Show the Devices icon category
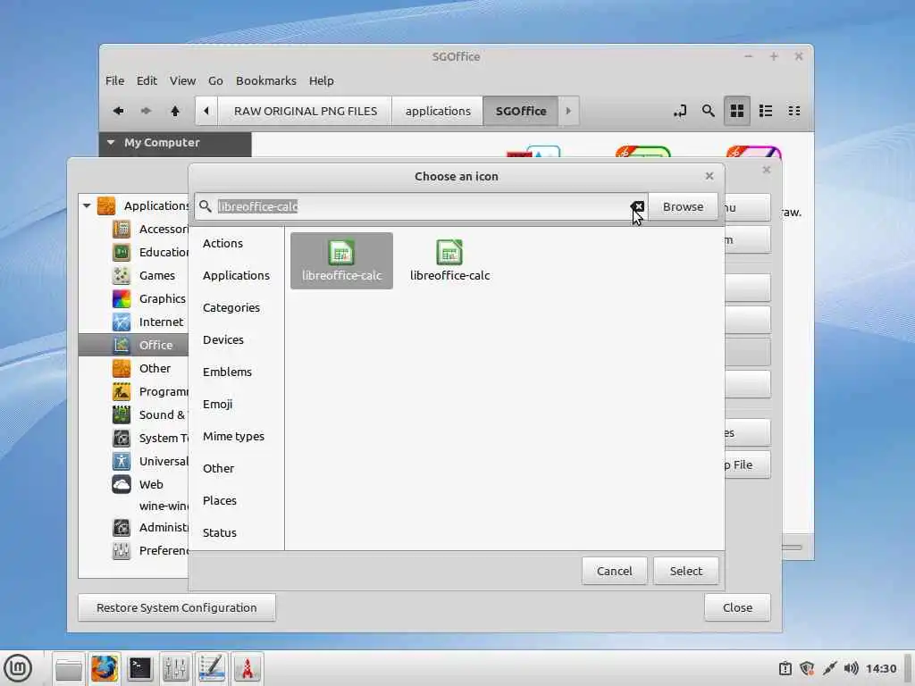915x686 pixels. [x=222, y=339]
